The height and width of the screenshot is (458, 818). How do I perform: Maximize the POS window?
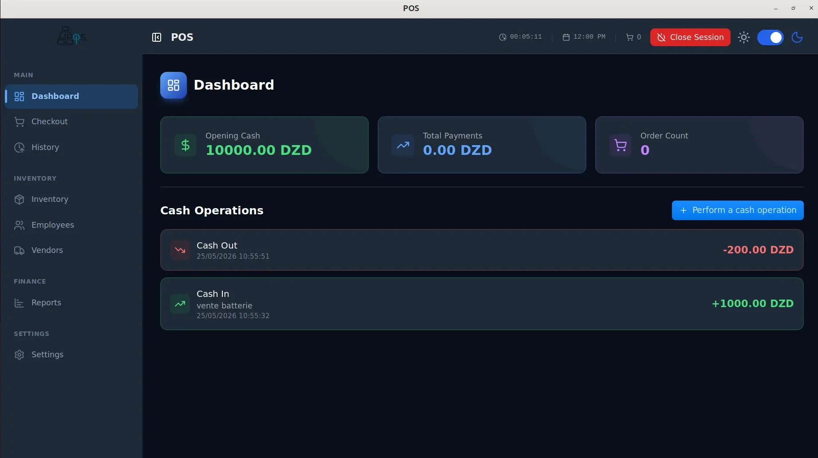(793, 8)
